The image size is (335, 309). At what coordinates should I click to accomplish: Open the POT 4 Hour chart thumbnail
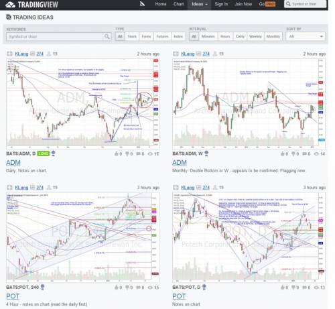pyautogui.click(x=82, y=236)
